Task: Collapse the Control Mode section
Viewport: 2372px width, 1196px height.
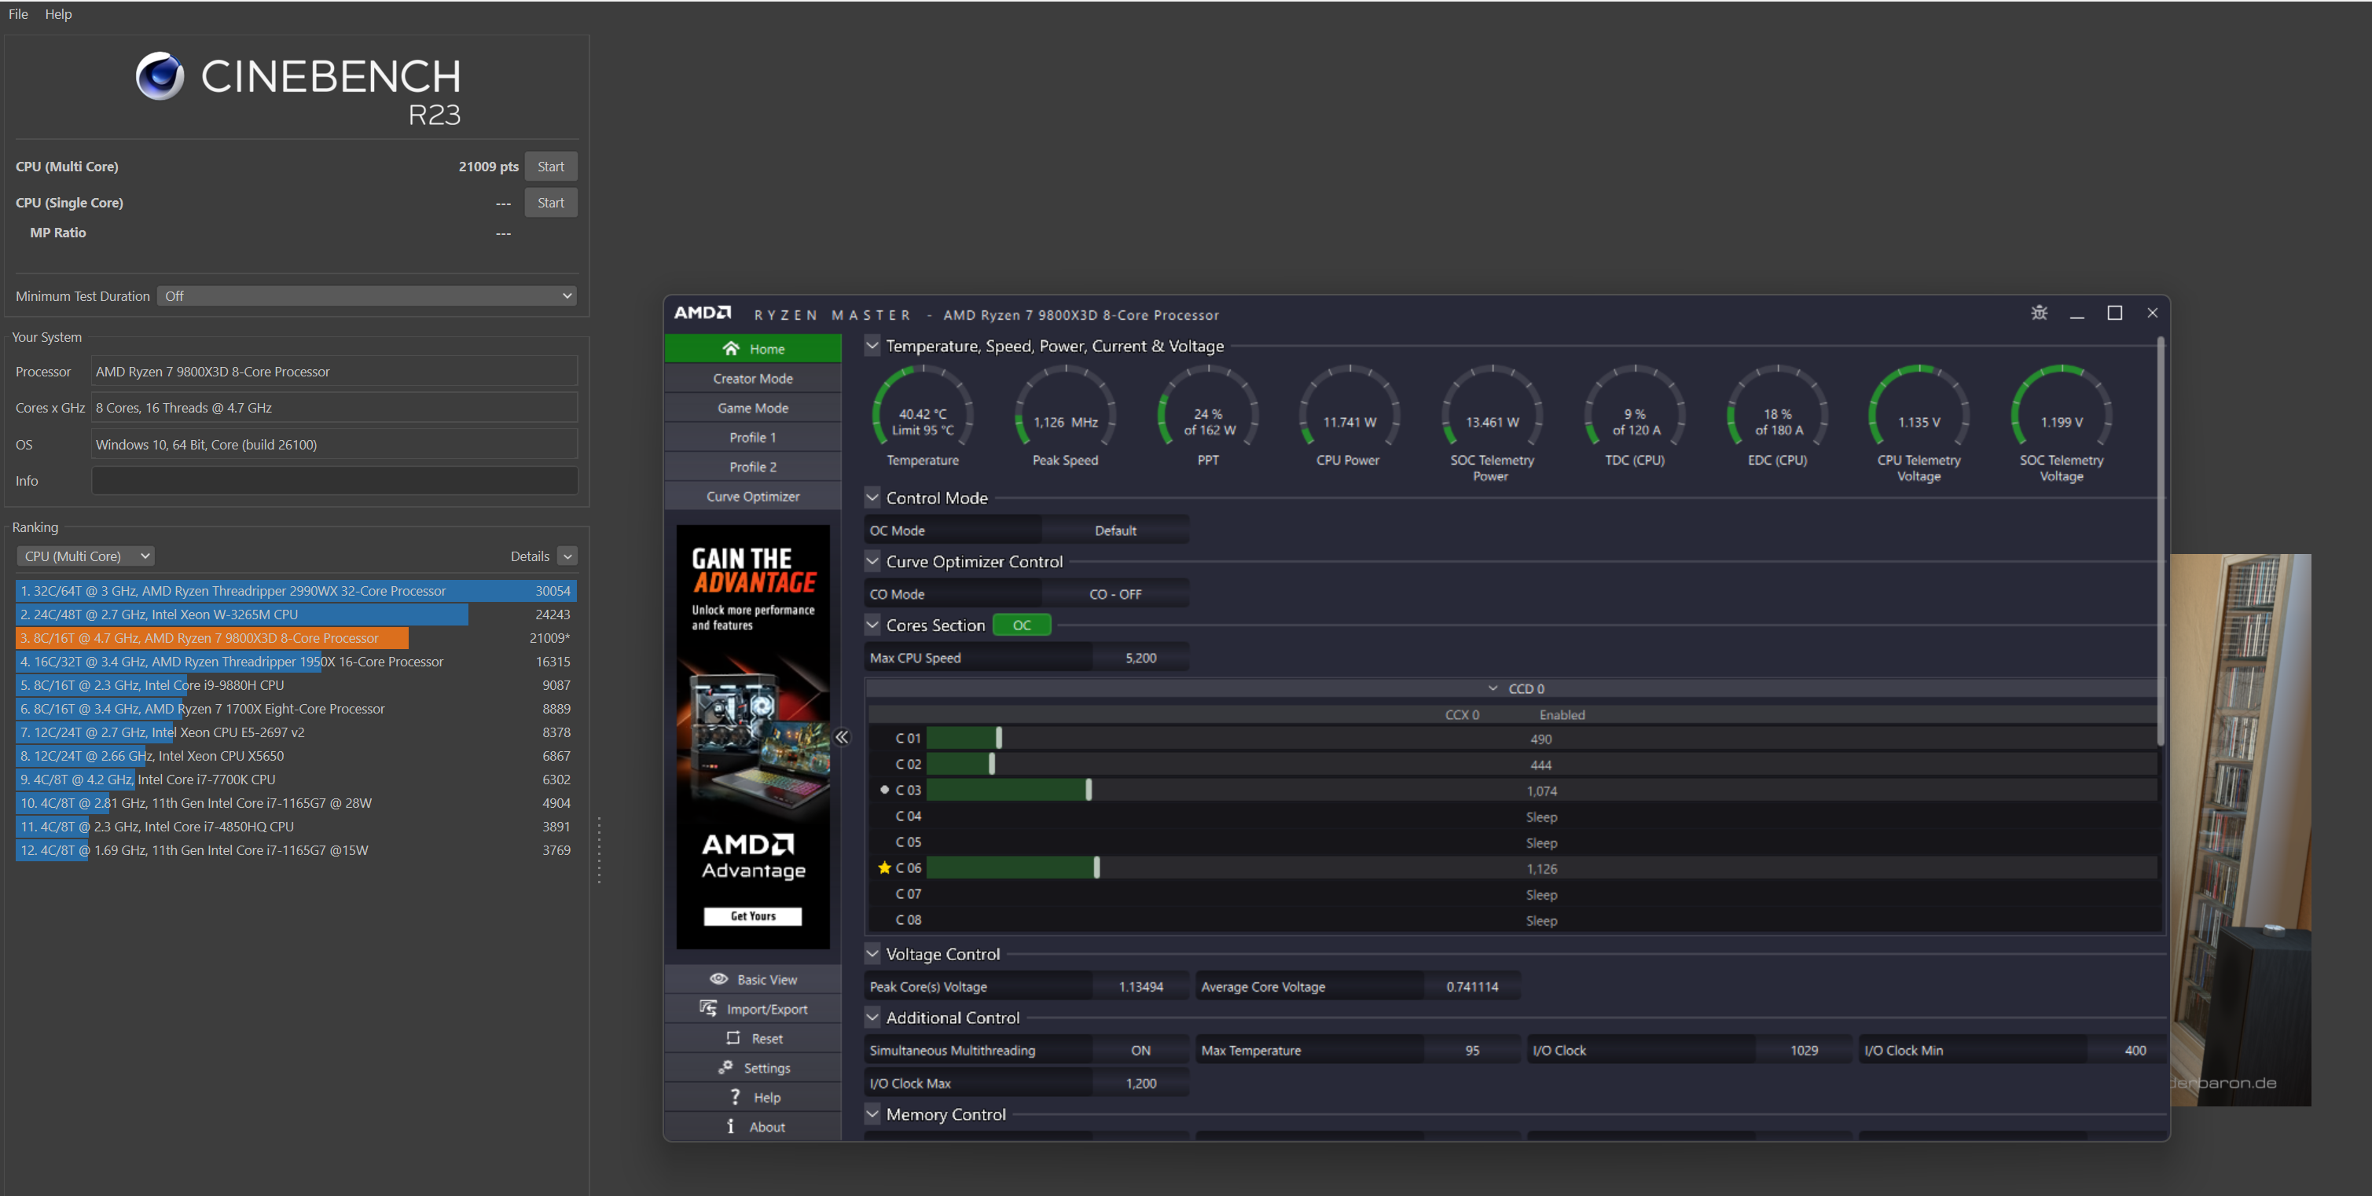Action: (x=872, y=497)
